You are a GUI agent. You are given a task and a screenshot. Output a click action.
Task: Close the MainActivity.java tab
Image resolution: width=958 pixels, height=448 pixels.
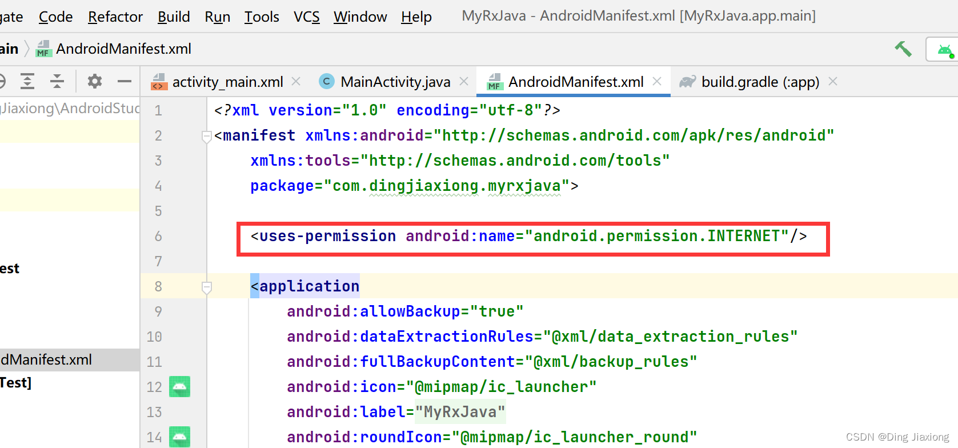(464, 82)
